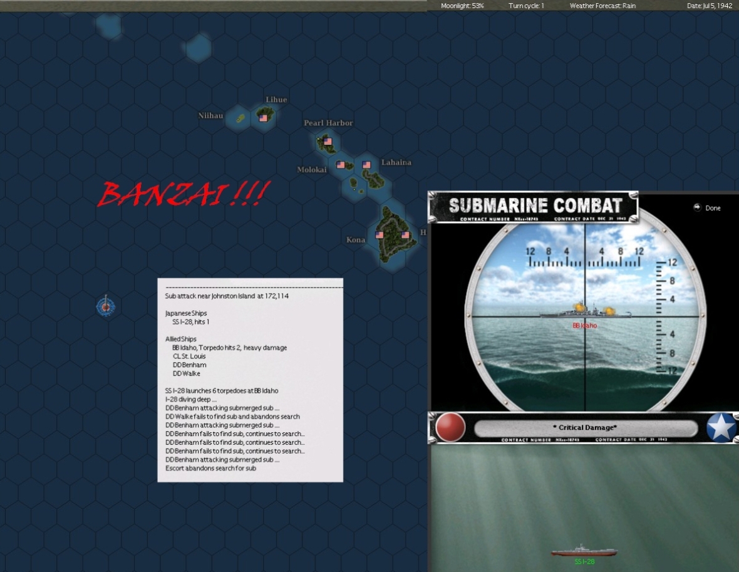The image size is (739, 572).
Task: Click the 'SS I-28, hits 1' line
Action: click(190, 321)
